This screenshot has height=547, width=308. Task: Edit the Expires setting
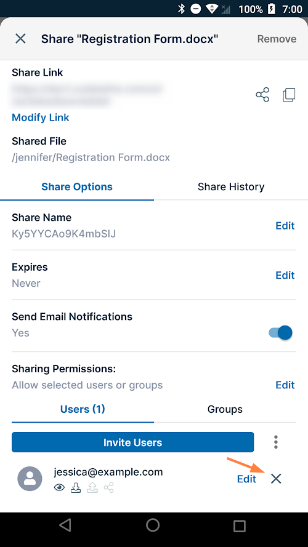[x=285, y=275]
